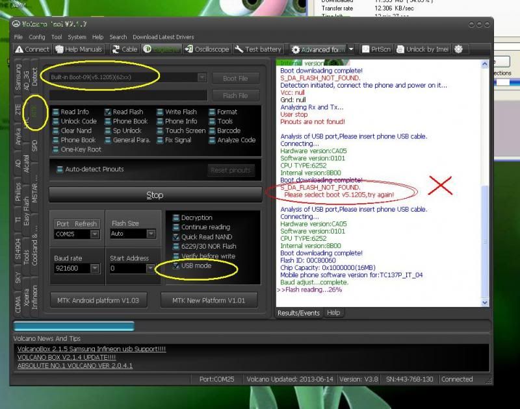Open the Oscilloscope tool
The image size is (520, 409).
coord(207,49)
